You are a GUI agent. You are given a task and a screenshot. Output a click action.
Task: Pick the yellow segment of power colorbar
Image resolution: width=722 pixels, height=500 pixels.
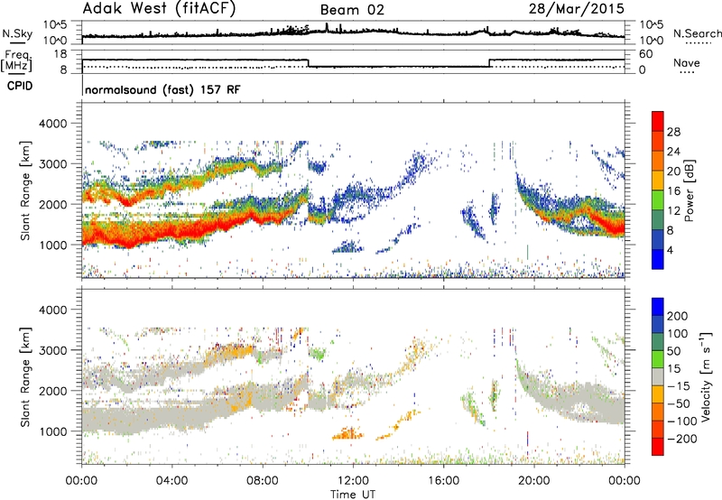(x=658, y=180)
